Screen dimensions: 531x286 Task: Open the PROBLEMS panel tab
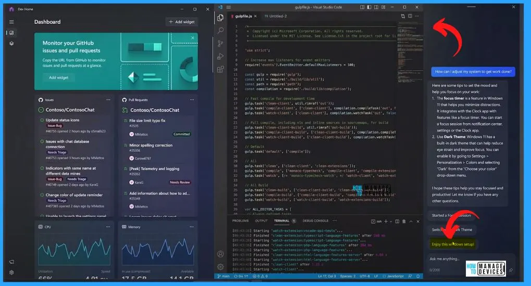coord(240,221)
